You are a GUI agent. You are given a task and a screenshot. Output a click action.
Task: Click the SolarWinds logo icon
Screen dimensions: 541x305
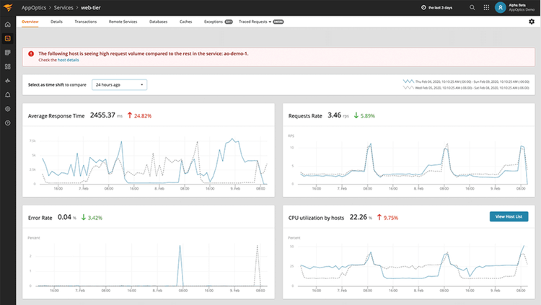click(x=8, y=7)
